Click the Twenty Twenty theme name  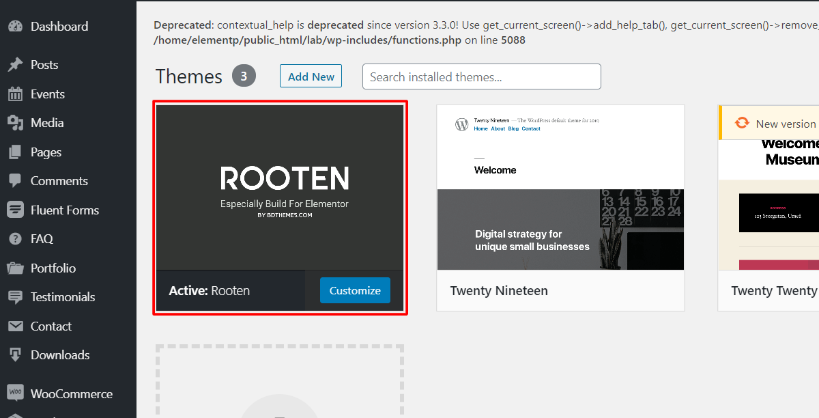(x=774, y=291)
